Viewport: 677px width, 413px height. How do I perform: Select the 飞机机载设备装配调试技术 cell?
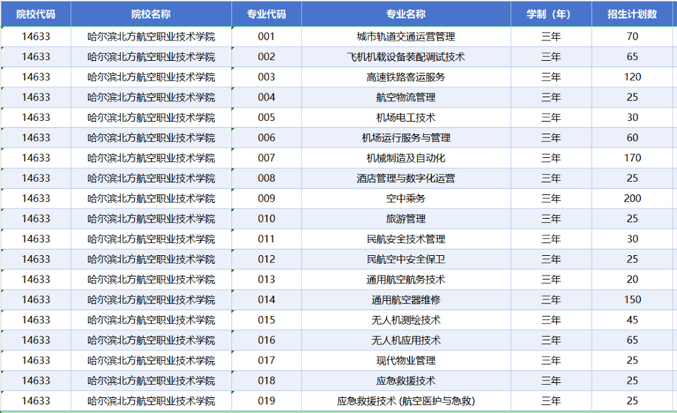pyautogui.click(x=405, y=56)
